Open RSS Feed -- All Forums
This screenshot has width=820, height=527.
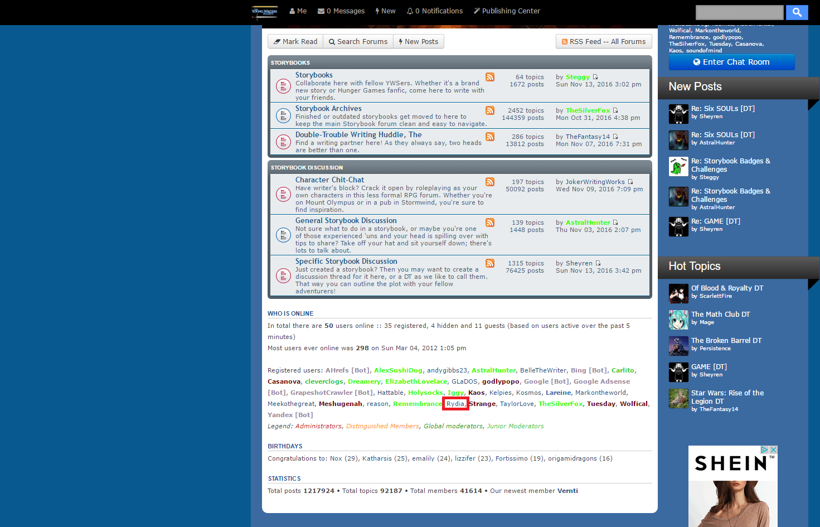pyautogui.click(x=604, y=42)
